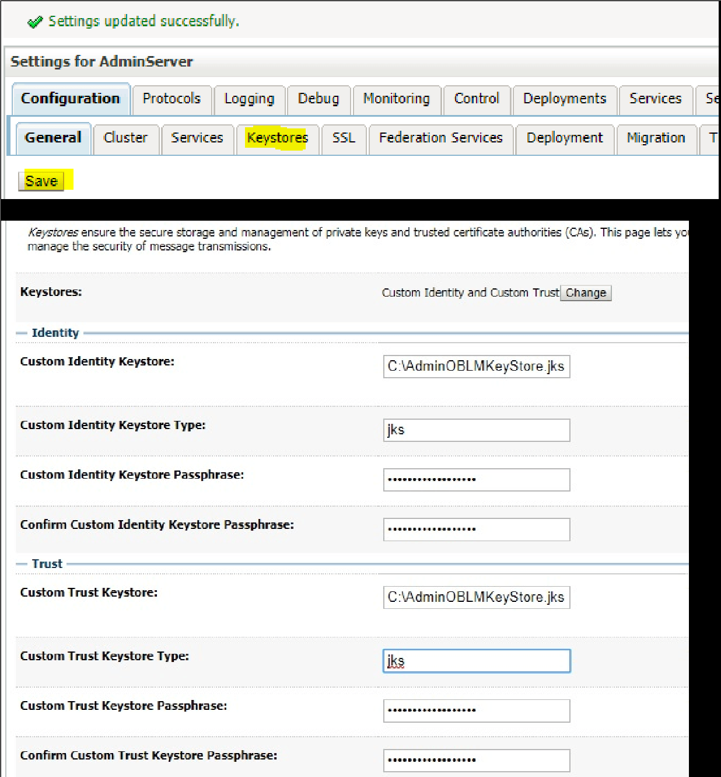721x777 pixels.
Task: Click the Custom Trust Keystore path field
Action: (476, 597)
